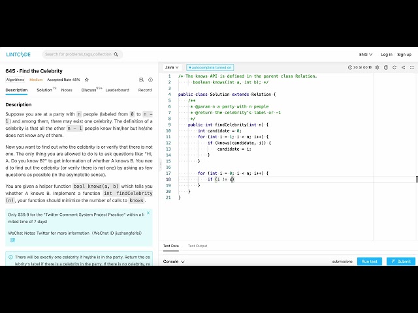Click the reset code icon

click(394, 68)
